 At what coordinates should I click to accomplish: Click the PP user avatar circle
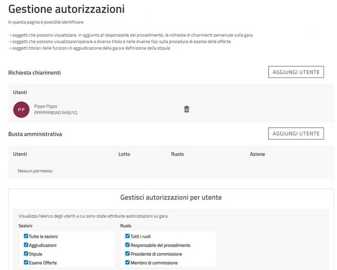coord(21,109)
